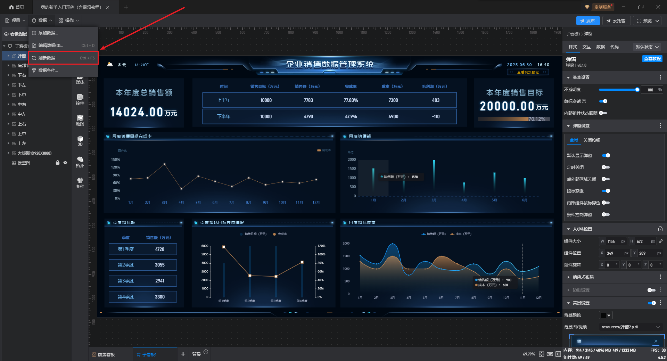Screen dimensions: 667x361
Task: Add a new board with the plus icon
Action: (183, 354)
